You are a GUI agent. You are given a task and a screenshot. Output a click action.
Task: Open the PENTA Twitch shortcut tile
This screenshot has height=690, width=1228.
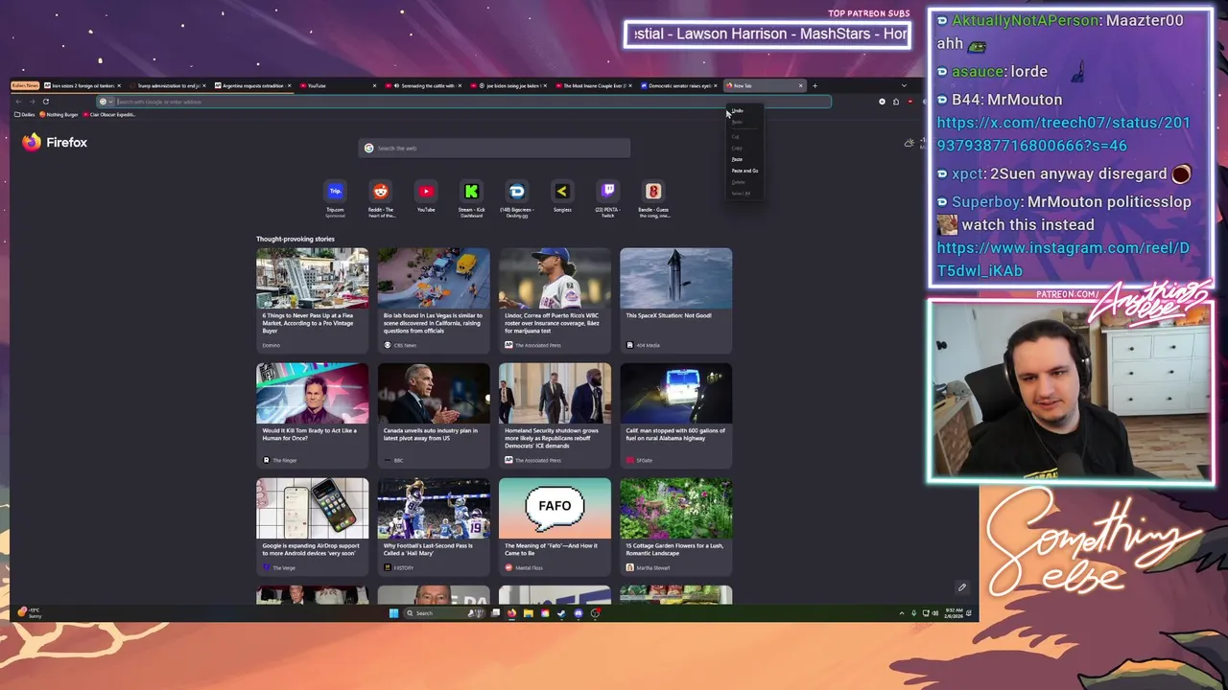[x=607, y=197]
